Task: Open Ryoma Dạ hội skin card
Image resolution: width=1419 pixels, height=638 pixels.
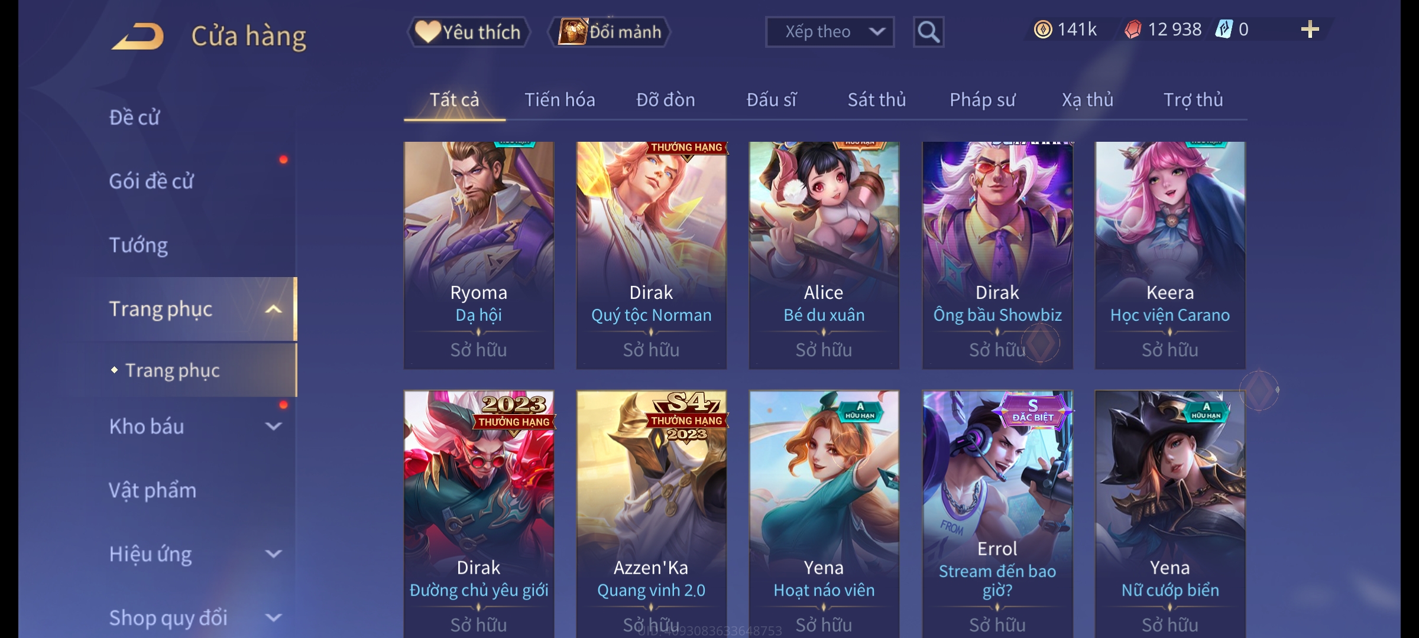Action: click(479, 255)
